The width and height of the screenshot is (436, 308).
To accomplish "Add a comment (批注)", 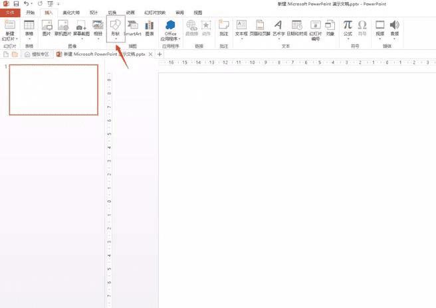I will 224,28.
